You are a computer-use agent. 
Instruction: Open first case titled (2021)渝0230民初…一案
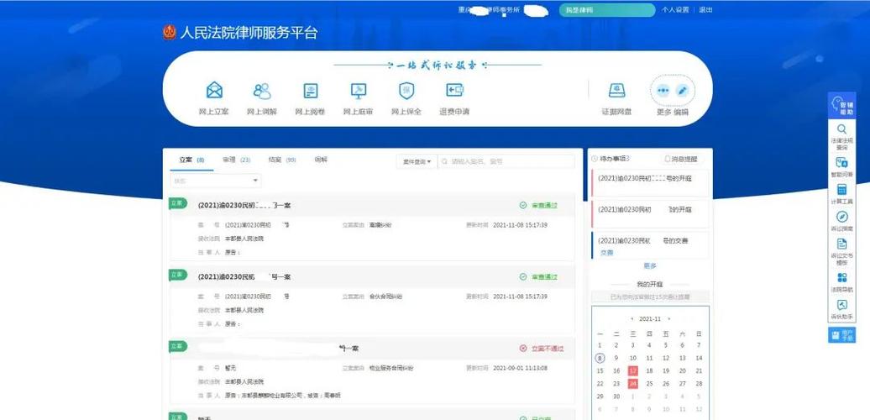click(244, 205)
